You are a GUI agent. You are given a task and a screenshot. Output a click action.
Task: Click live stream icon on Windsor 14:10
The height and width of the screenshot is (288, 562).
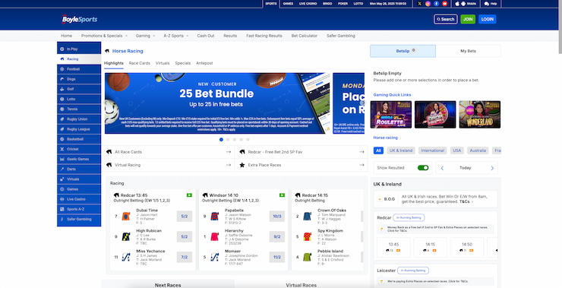click(x=282, y=195)
